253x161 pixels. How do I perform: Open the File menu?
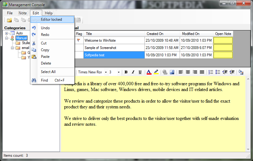click(10, 13)
